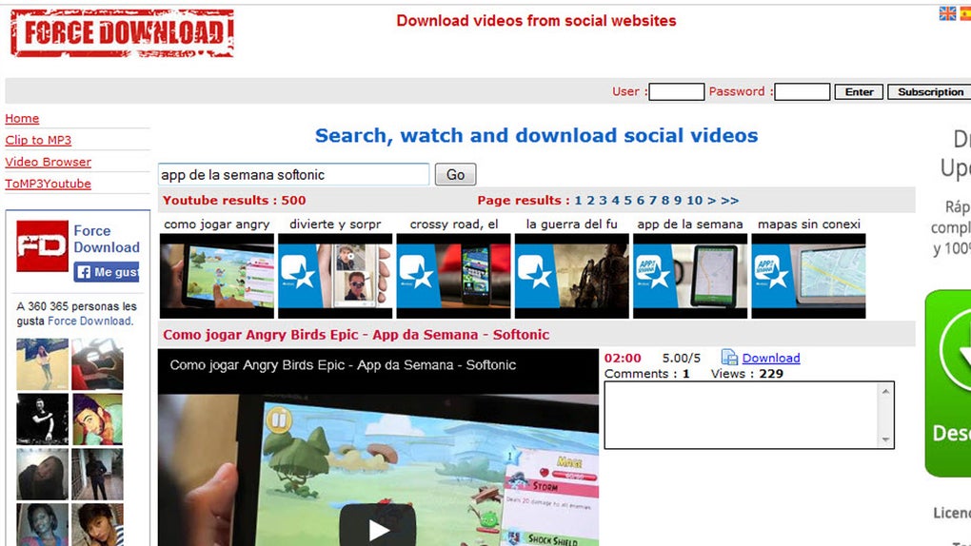Go to results page 1

[x=578, y=201]
